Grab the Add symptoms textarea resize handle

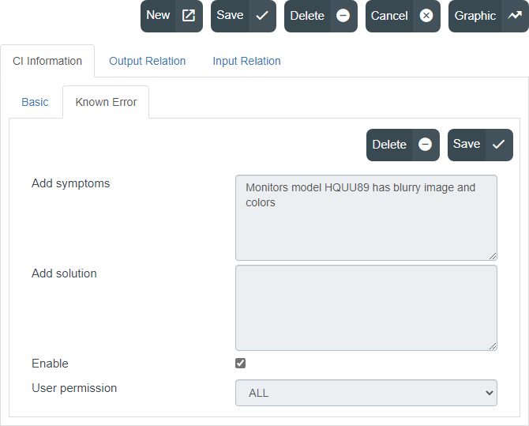tap(493, 256)
